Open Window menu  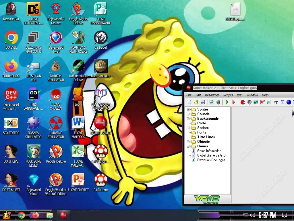252,95
